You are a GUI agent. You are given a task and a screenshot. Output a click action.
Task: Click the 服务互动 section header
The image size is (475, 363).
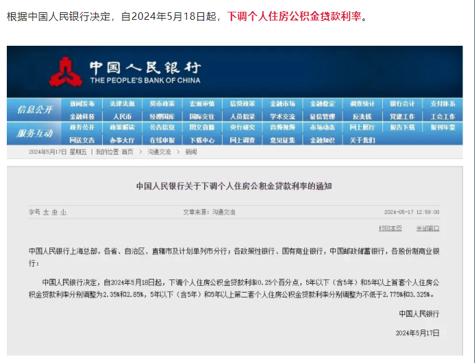(35, 134)
